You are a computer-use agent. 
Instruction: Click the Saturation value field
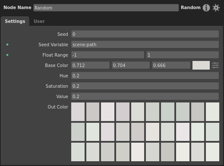(145, 86)
